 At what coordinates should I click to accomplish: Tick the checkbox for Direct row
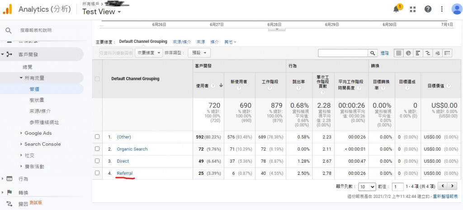coord(97,161)
